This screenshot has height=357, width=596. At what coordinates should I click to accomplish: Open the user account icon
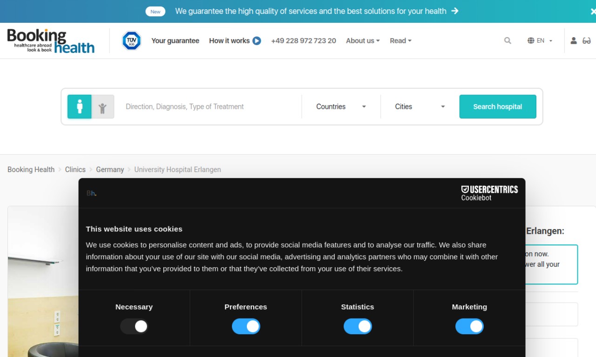pos(574,41)
